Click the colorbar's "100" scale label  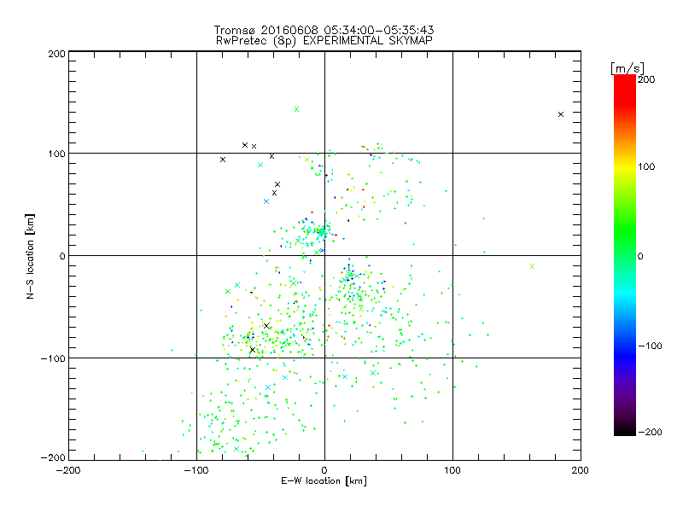pos(646,166)
